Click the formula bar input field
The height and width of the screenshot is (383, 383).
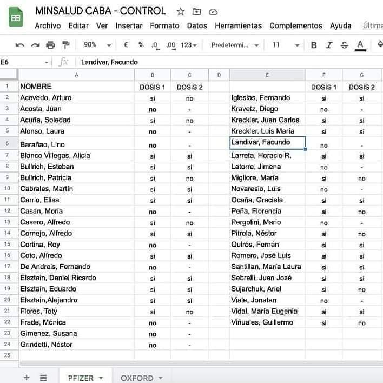216,62
